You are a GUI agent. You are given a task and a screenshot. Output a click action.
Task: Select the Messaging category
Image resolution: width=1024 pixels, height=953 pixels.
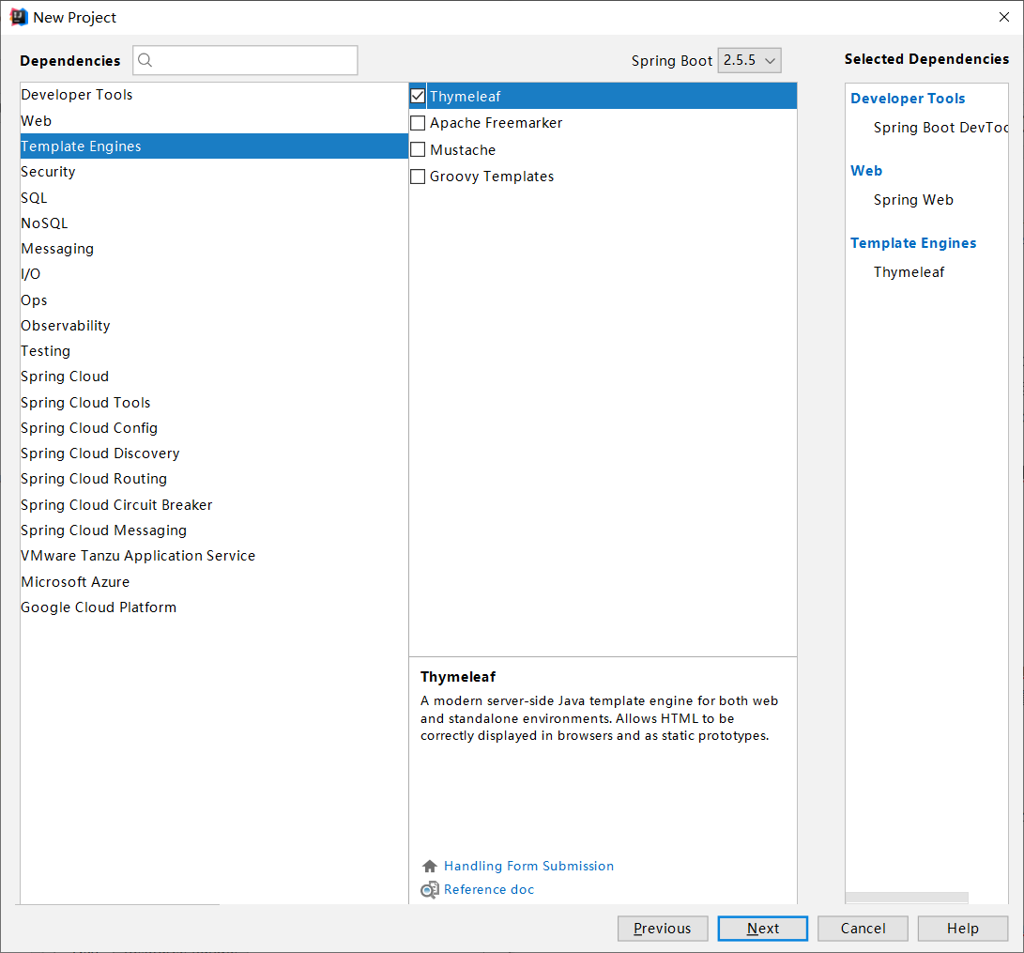[214, 249]
